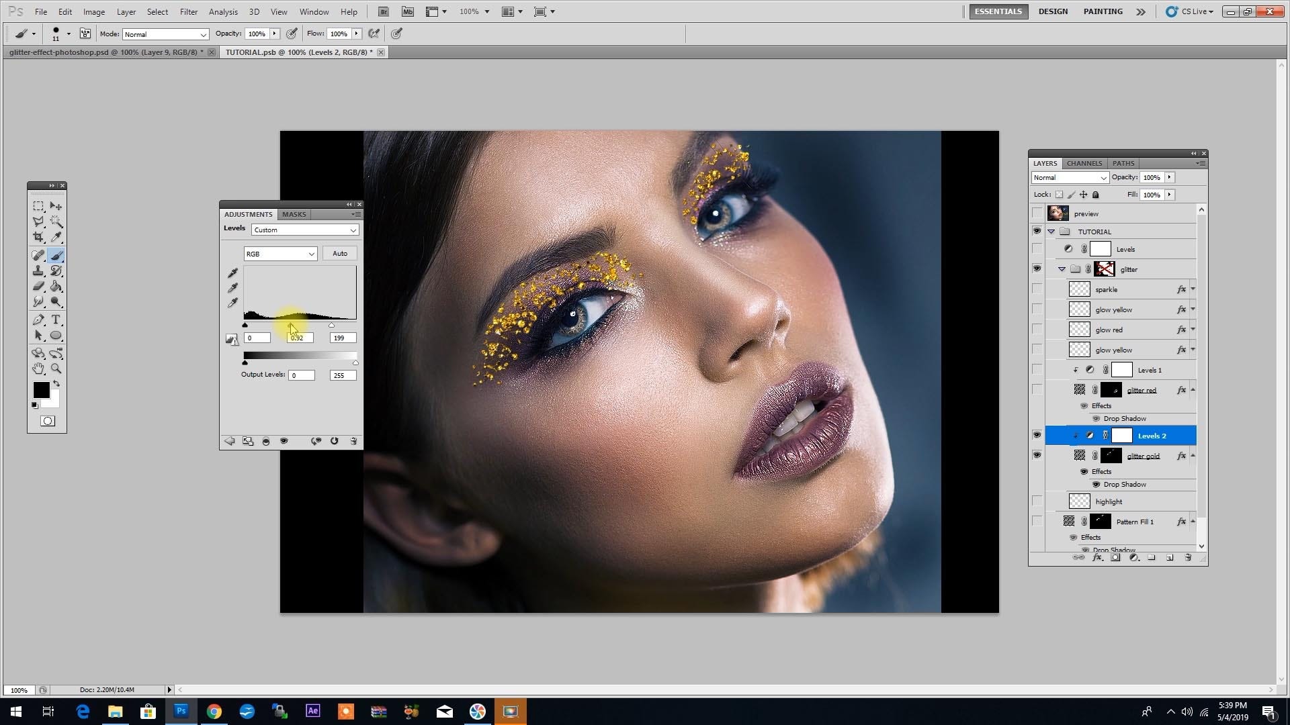Viewport: 1290px width, 725px height.
Task: Collapse the glitter group
Action: [1062, 269]
